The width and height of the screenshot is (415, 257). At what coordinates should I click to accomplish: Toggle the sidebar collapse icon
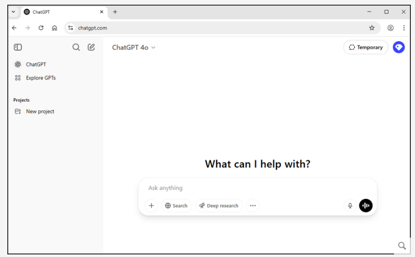tap(18, 47)
